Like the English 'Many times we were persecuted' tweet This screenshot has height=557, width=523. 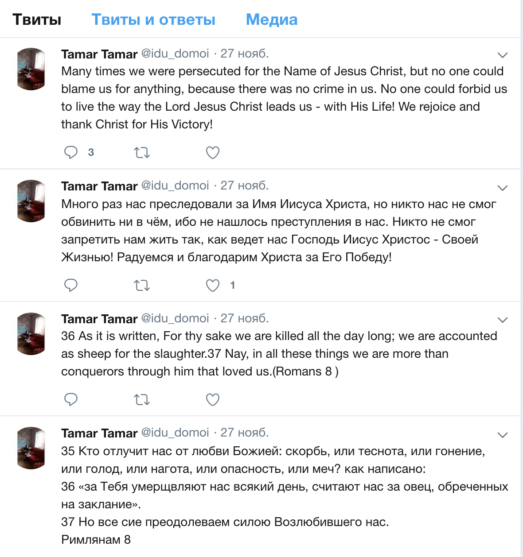(x=213, y=153)
